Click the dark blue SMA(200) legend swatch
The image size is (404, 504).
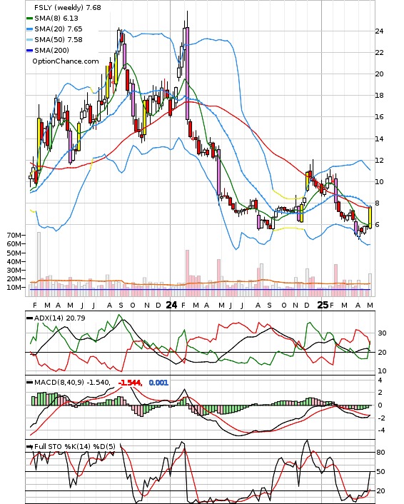29,51
